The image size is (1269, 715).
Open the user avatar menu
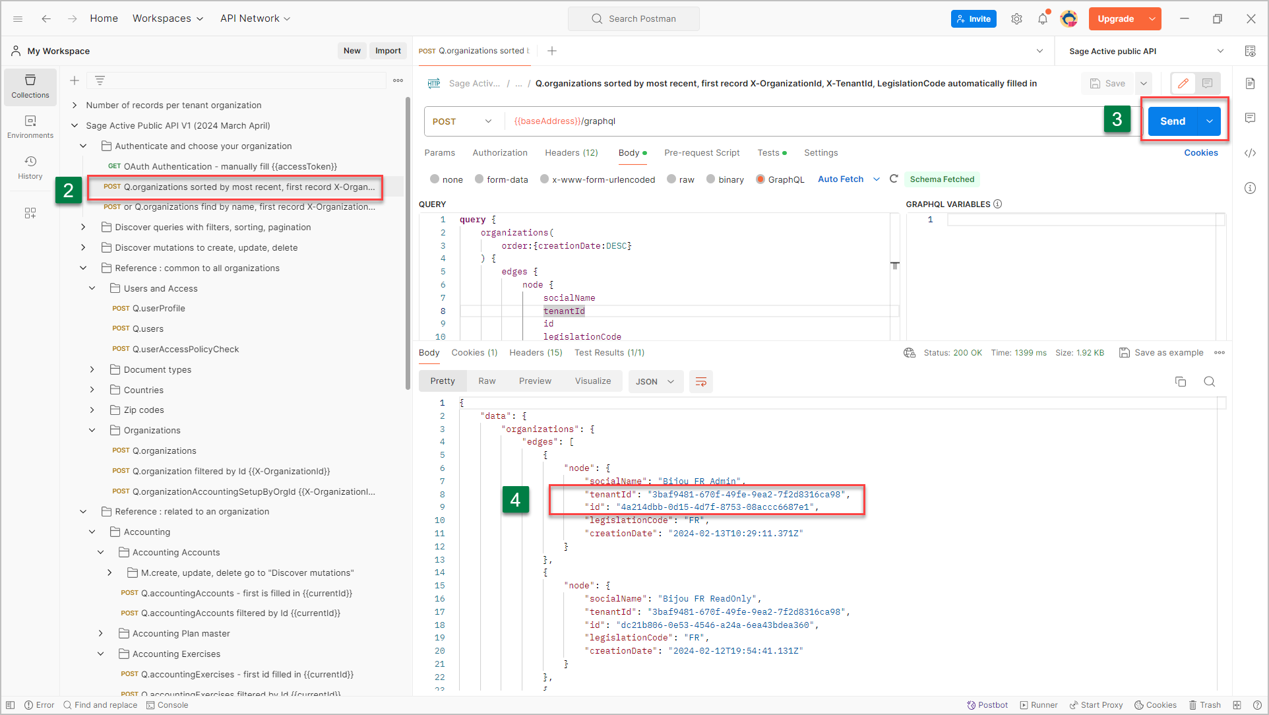[x=1068, y=18]
